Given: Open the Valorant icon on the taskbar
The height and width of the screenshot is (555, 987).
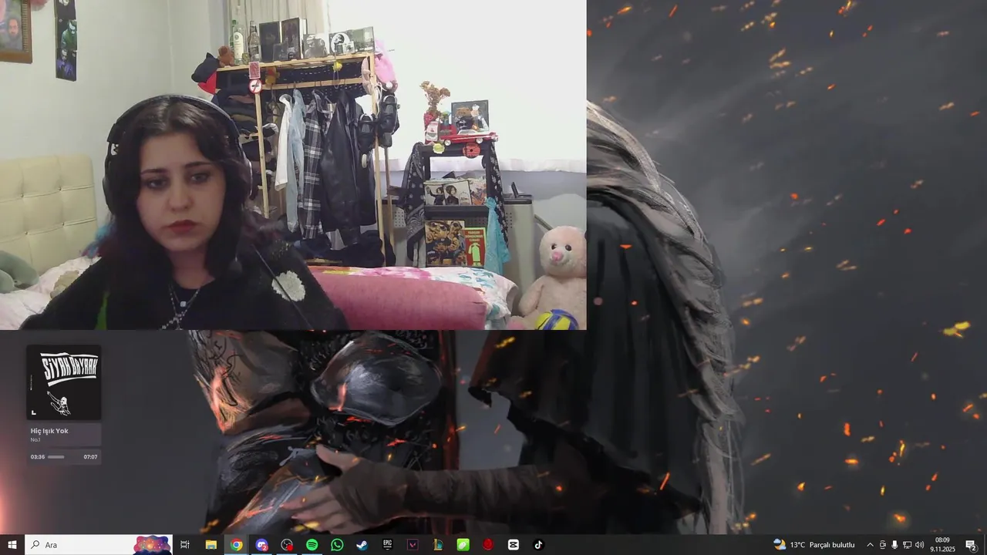Looking at the screenshot, I should (413, 545).
